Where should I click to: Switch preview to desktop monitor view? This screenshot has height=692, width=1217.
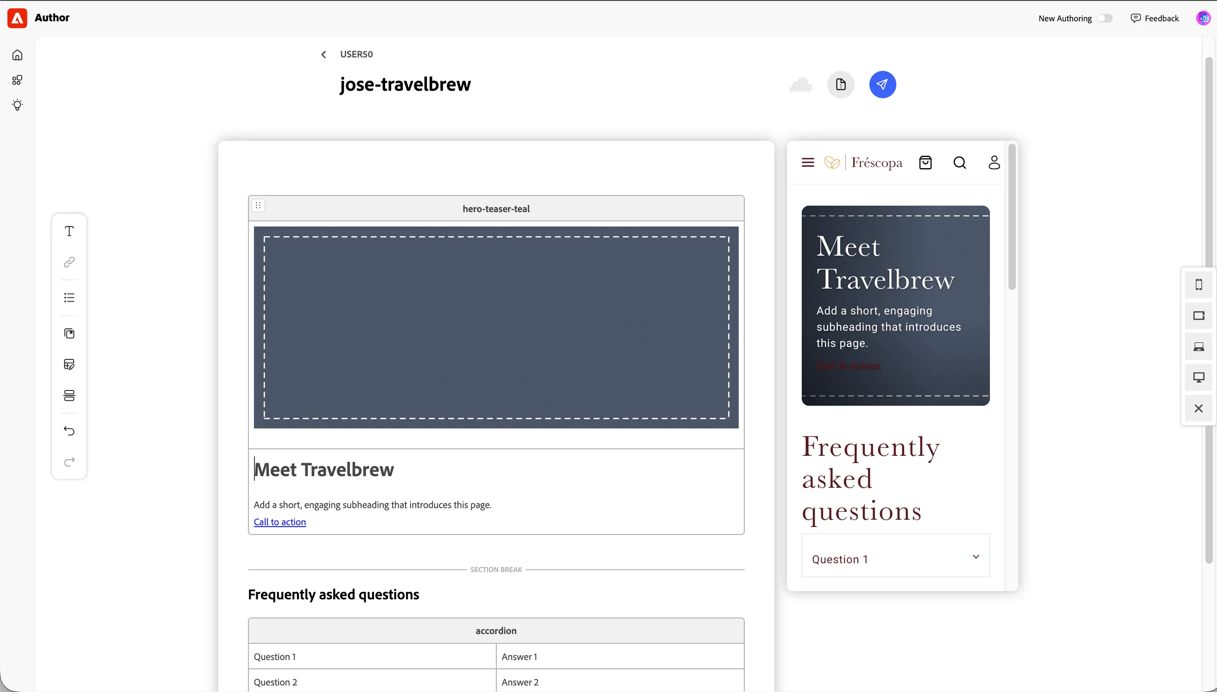coord(1198,377)
